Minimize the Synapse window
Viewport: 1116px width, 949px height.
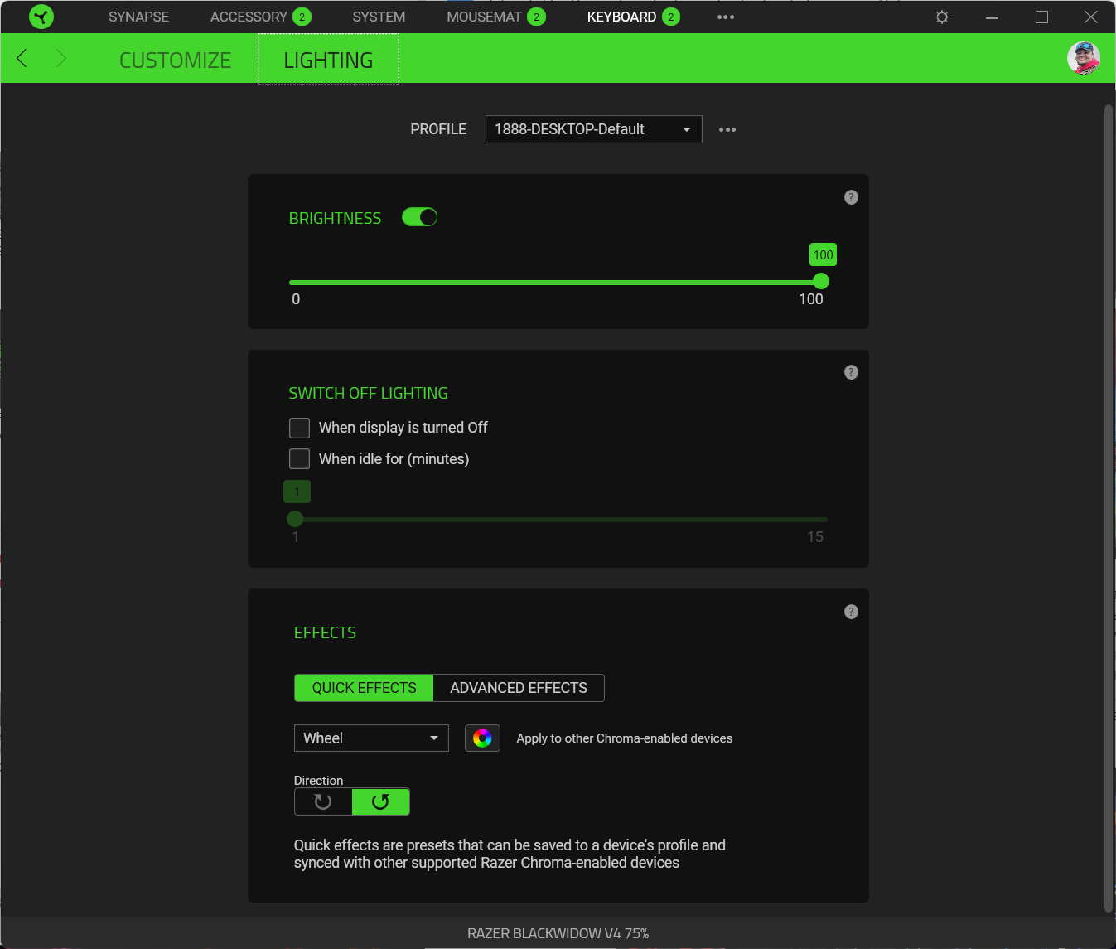(x=992, y=17)
